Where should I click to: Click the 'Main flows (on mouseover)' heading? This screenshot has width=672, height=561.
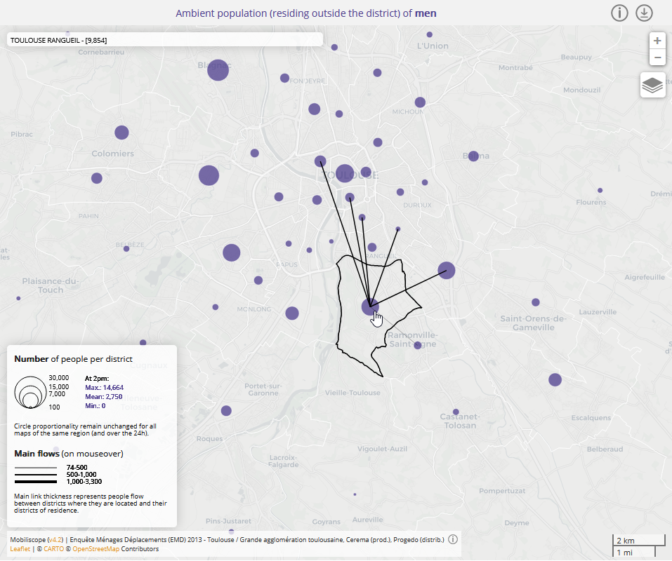(x=69, y=454)
